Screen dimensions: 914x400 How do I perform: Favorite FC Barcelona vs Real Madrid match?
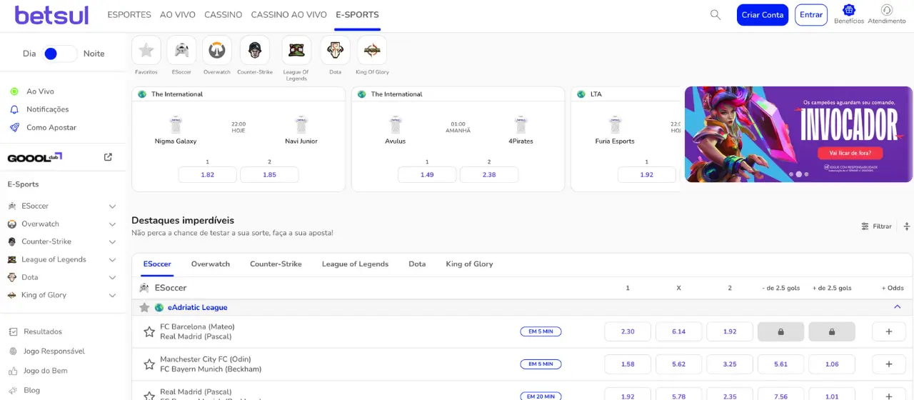pos(149,331)
